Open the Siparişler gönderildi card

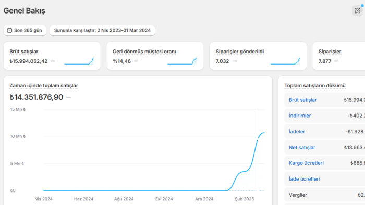(258, 56)
